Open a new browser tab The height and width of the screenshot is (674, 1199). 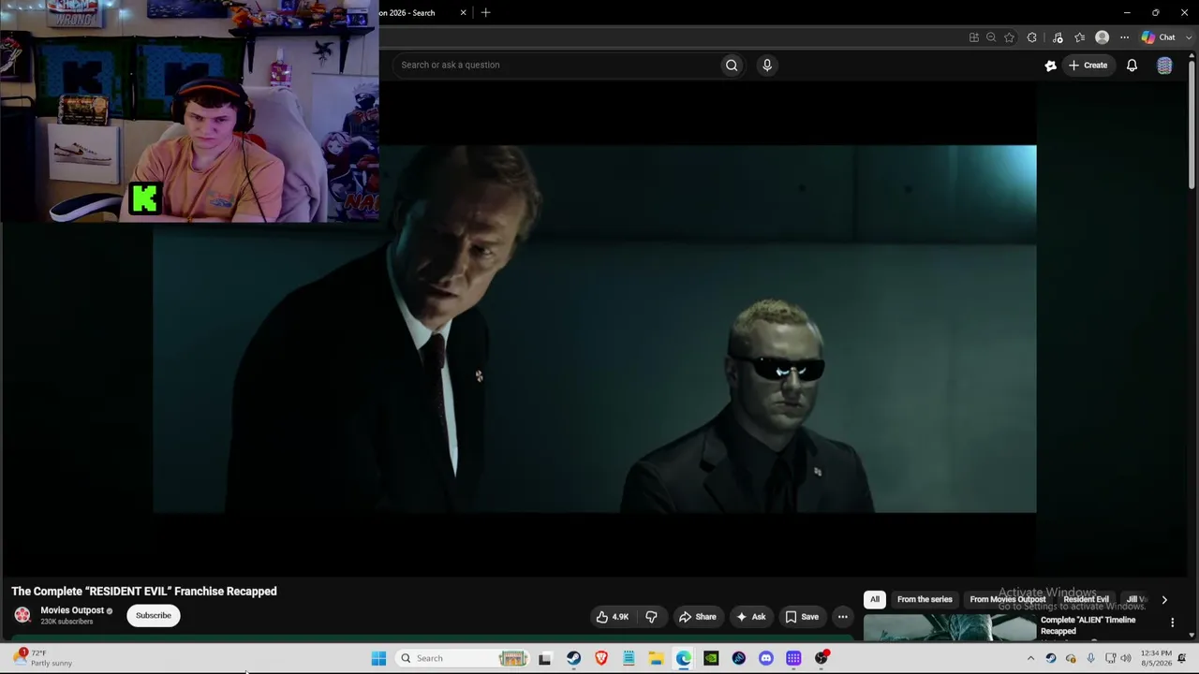[x=485, y=12]
